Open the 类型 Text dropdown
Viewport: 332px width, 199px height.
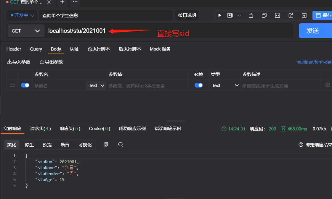[x=225, y=85]
